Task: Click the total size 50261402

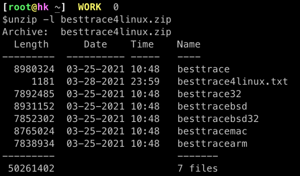Action: click(31, 168)
